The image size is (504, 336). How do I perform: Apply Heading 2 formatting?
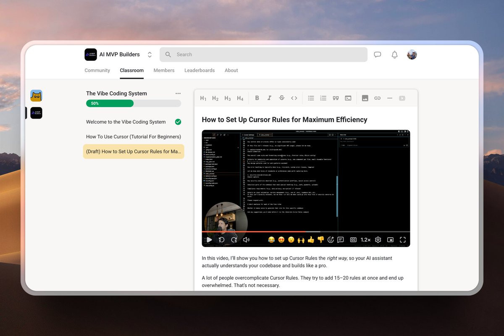[215, 98]
